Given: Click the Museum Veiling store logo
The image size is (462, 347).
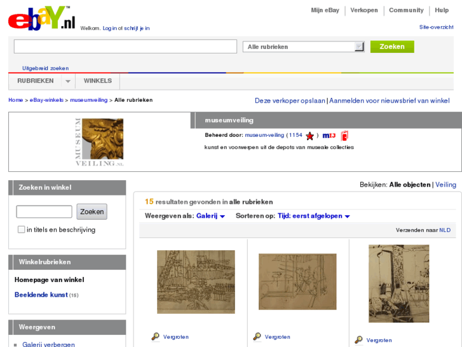Looking at the screenshot, I should point(99,142).
